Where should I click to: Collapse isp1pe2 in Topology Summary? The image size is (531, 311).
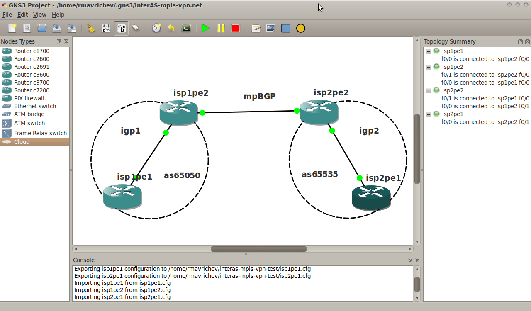pos(429,67)
